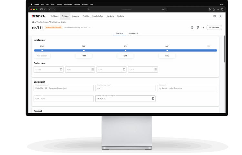This screenshot has width=242, height=155.
Task: Click the Frachtanfragen breadcrumb link
Action: coord(42,22)
